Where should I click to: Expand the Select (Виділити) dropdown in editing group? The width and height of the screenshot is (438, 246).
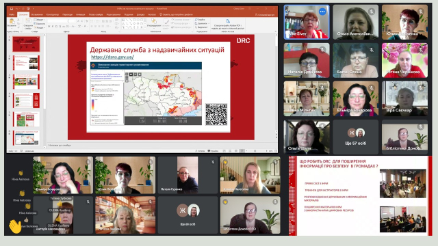pyautogui.click(x=203, y=27)
